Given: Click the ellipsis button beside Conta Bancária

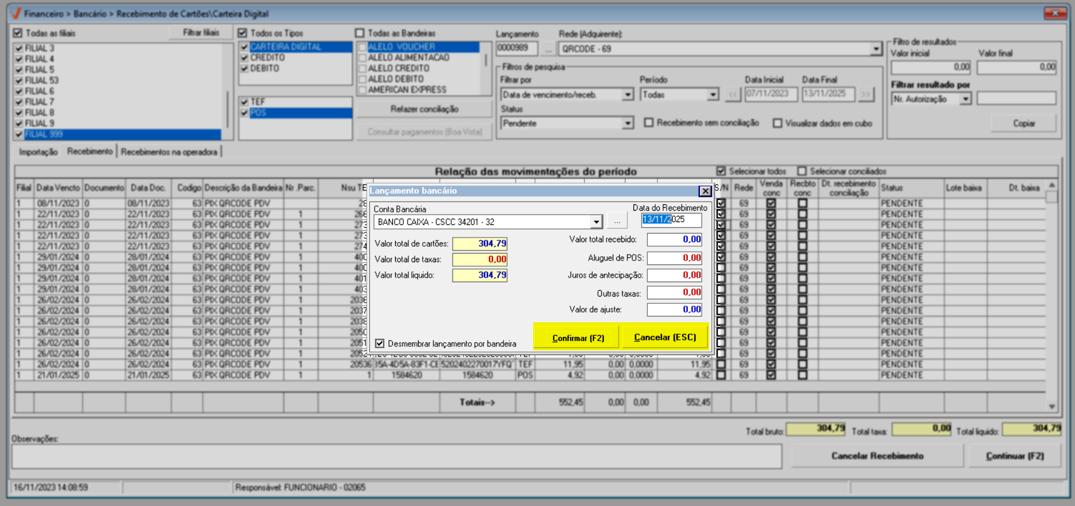Looking at the screenshot, I should (x=617, y=221).
